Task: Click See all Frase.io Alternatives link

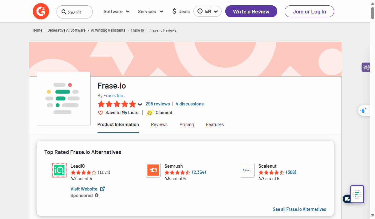Action: 299,209
